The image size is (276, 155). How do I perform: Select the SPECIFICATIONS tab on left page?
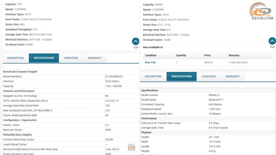pyautogui.click(x=44, y=58)
